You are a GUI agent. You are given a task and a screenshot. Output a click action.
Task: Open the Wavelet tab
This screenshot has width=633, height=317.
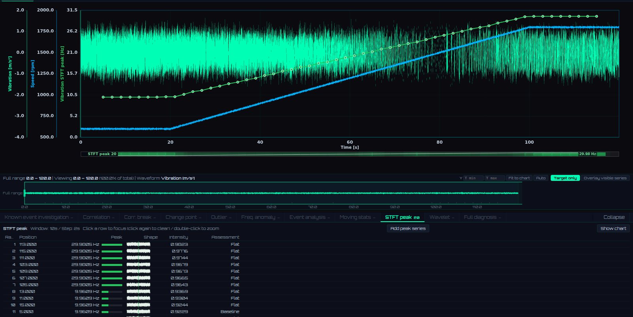[442, 217]
